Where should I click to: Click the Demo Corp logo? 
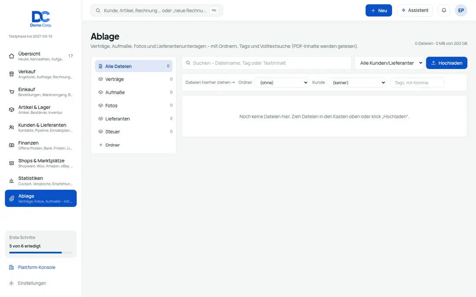41,19
